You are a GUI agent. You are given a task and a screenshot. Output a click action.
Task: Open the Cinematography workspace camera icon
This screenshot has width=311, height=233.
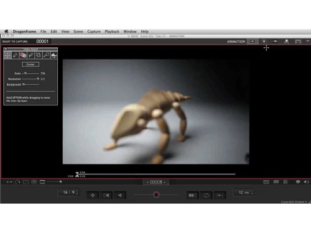coord(264,42)
